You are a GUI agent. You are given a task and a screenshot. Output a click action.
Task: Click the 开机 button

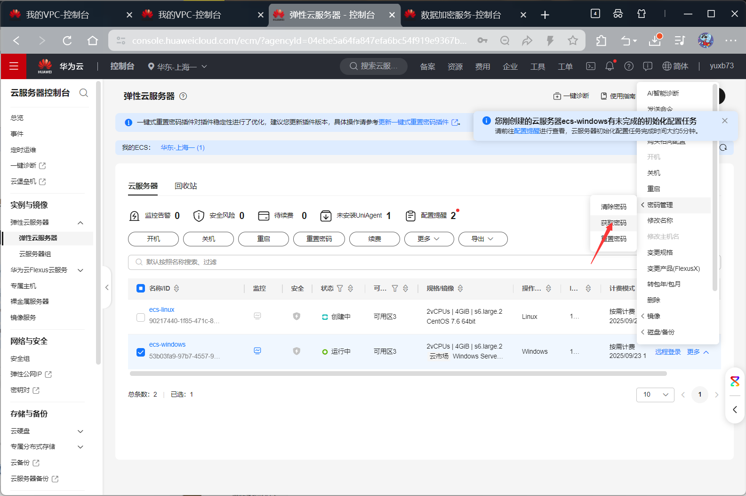click(x=153, y=239)
